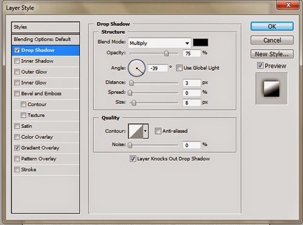The width and height of the screenshot is (303, 225).
Task: Click the Cancel button
Action: tap(272, 40)
